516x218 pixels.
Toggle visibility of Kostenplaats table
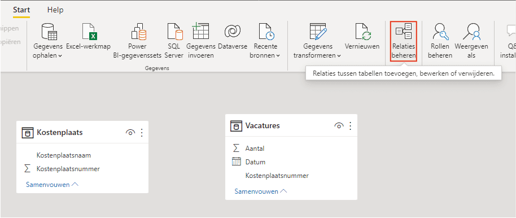pyautogui.click(x=130, y=133)
